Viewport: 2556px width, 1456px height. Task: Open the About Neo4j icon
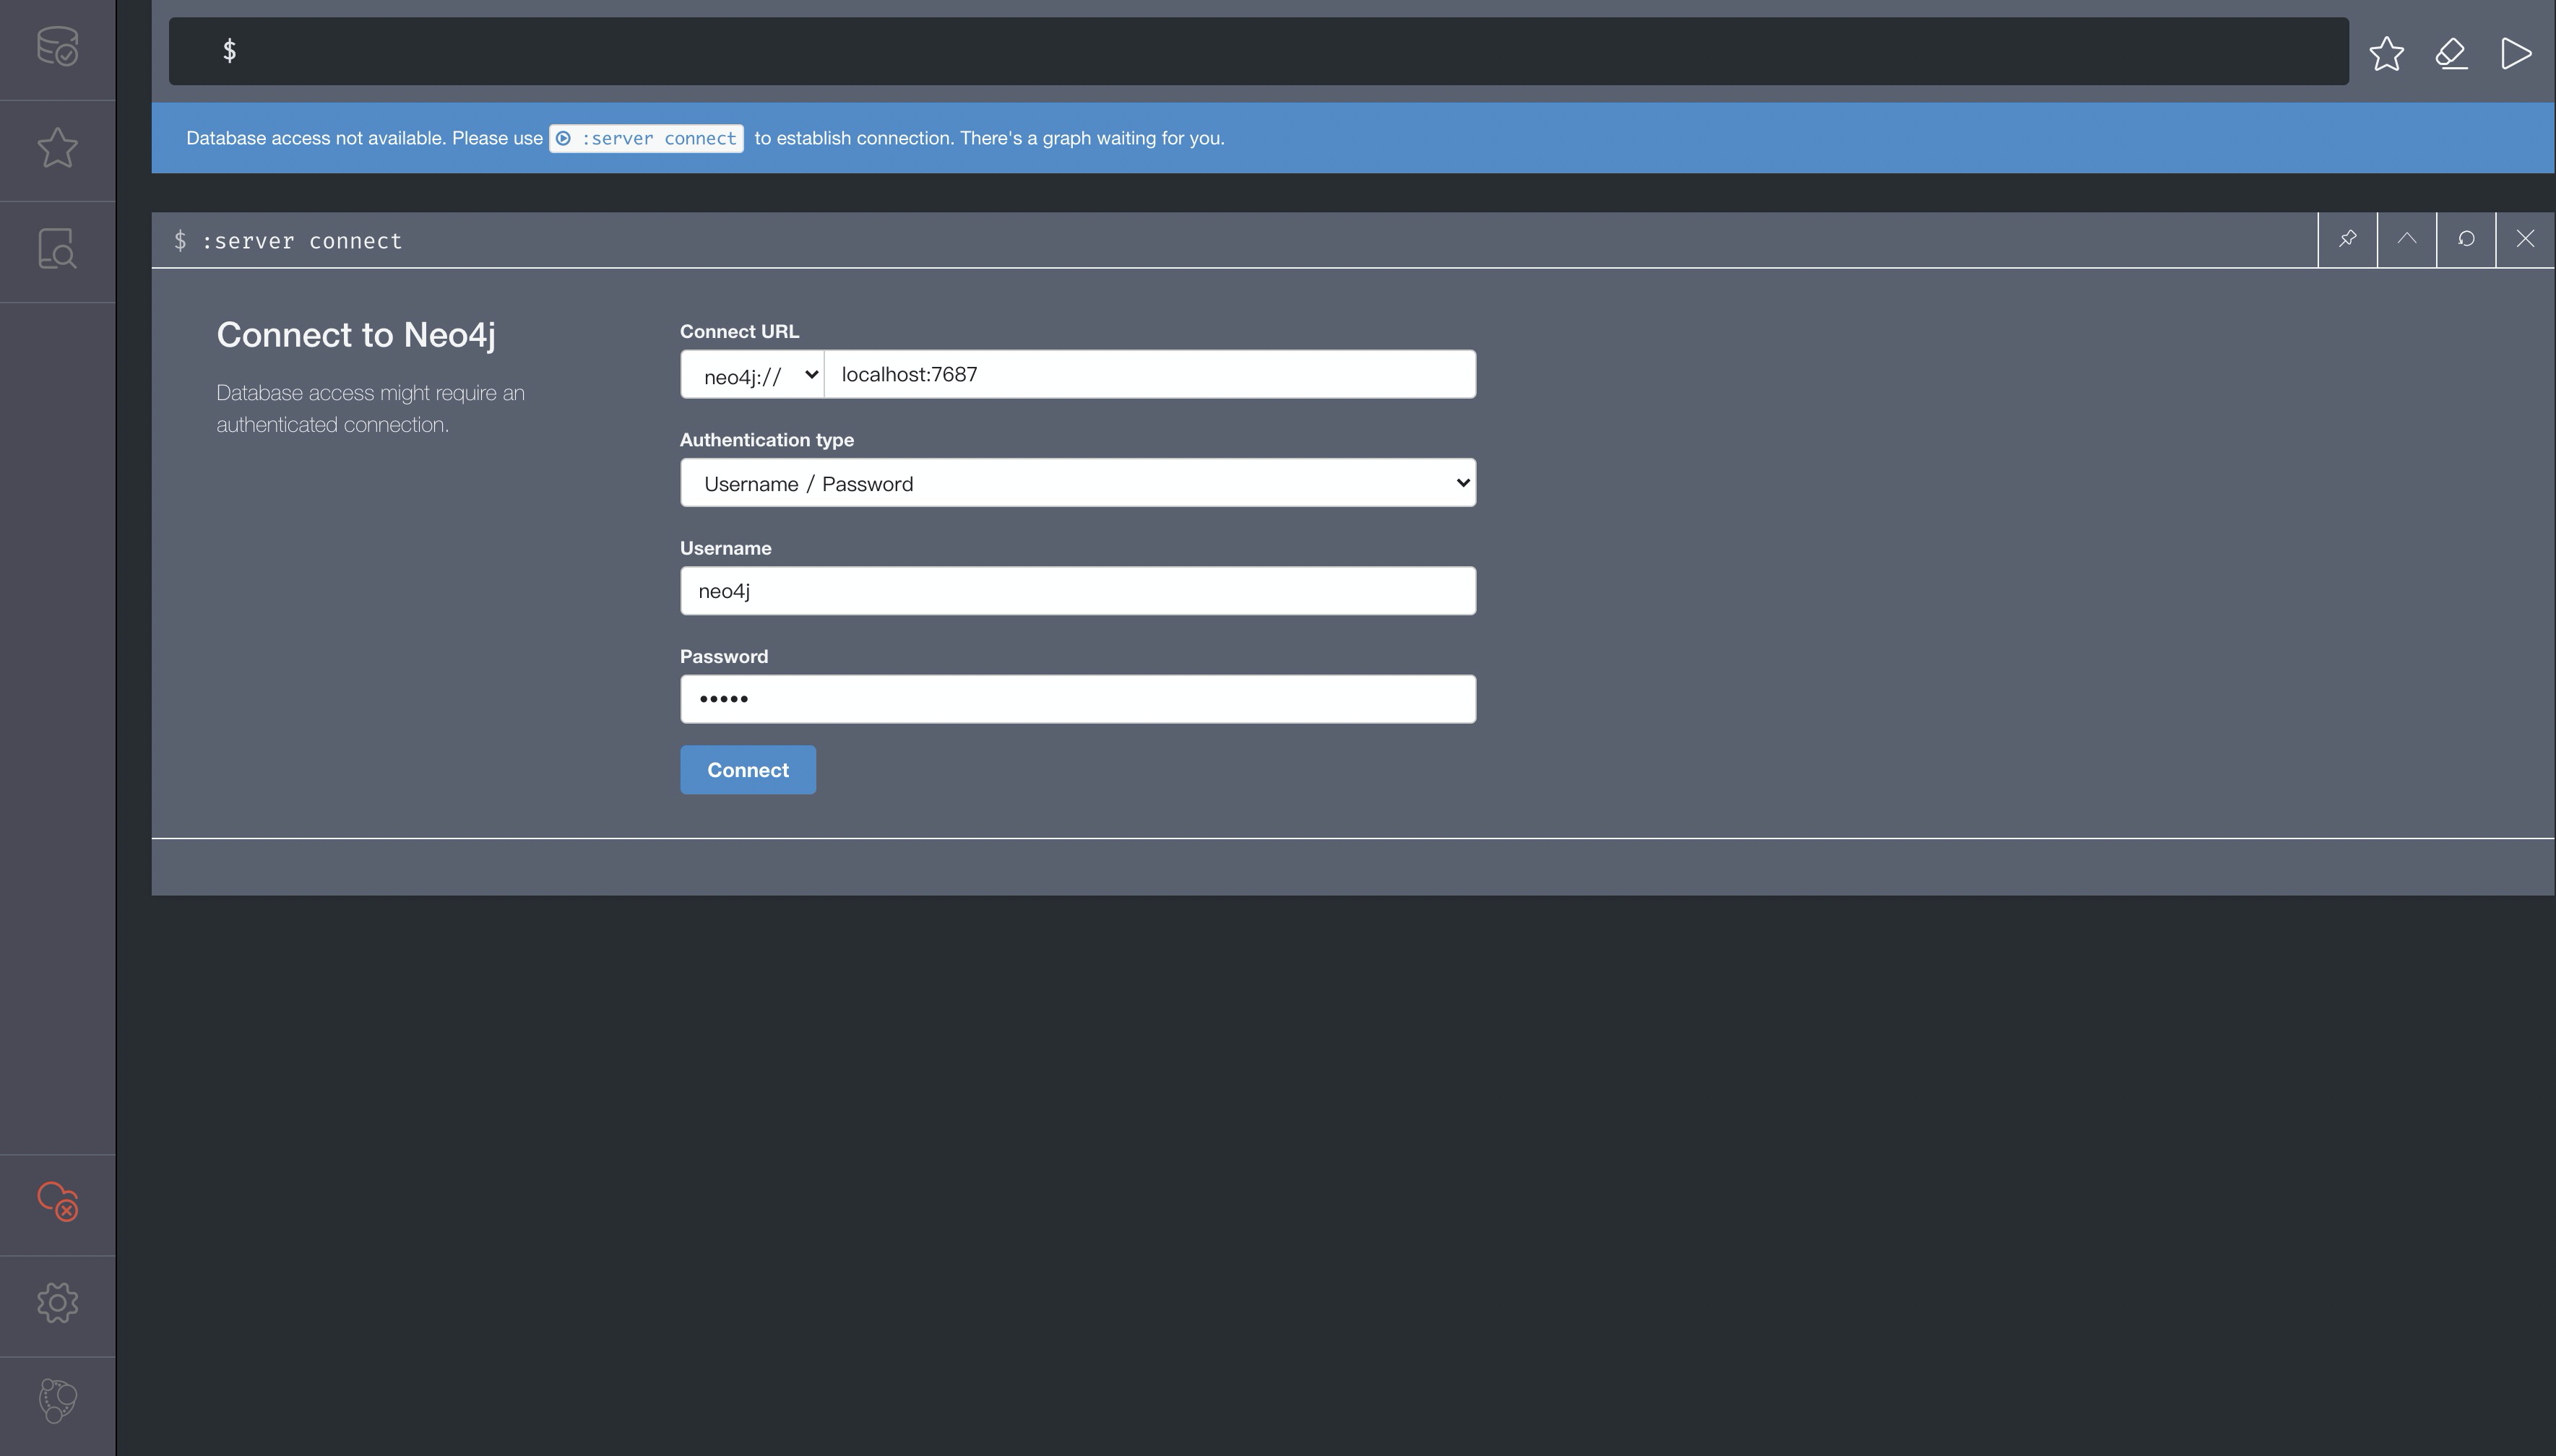click(x=57, y=1401)
